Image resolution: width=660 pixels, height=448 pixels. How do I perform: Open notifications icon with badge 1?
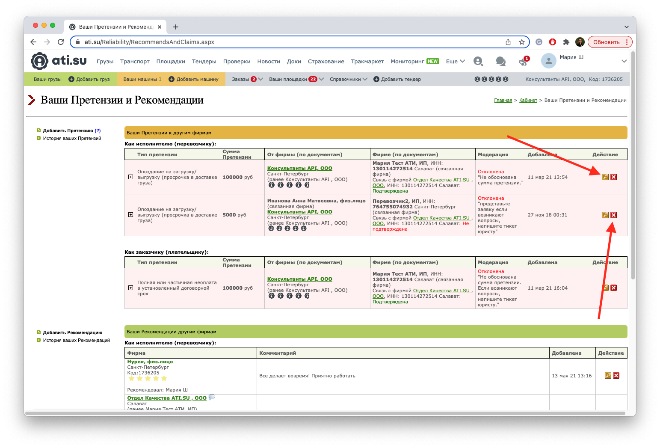[x=523, y=61]
